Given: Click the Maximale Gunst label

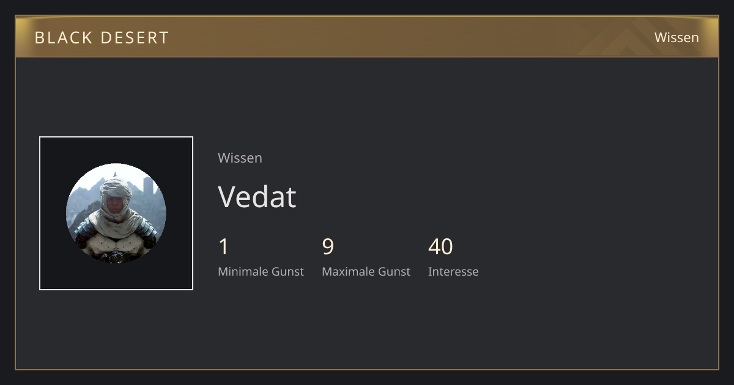Looking at the screenshot, I should click(366, 271).
